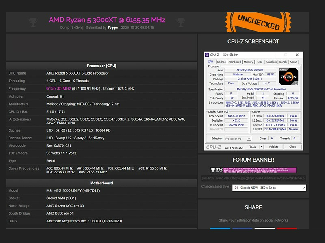The height and width of the screenshot is (243, 325).
Task: Click the CPUID F.1.0 / 17.71 value
Action: click(56, 112)
